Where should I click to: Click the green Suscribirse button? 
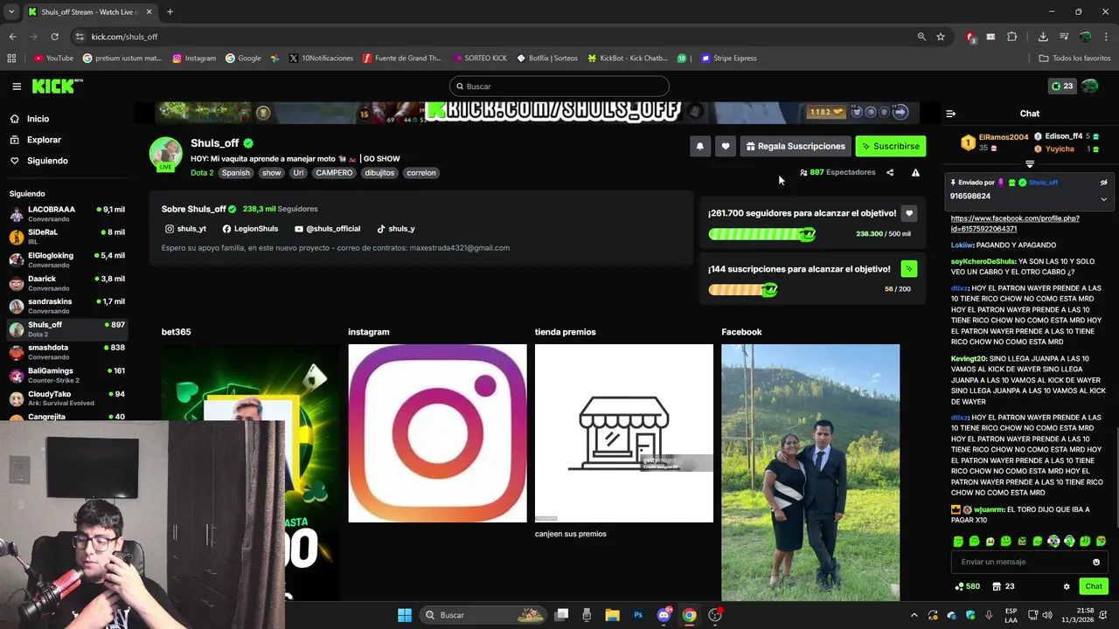(890, 146)
